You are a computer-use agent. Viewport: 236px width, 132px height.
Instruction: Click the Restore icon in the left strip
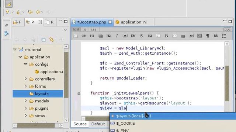[x=6, y=25]
